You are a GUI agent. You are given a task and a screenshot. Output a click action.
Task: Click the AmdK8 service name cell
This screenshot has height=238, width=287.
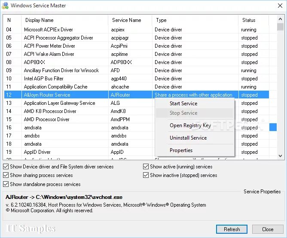coord(130,111)
